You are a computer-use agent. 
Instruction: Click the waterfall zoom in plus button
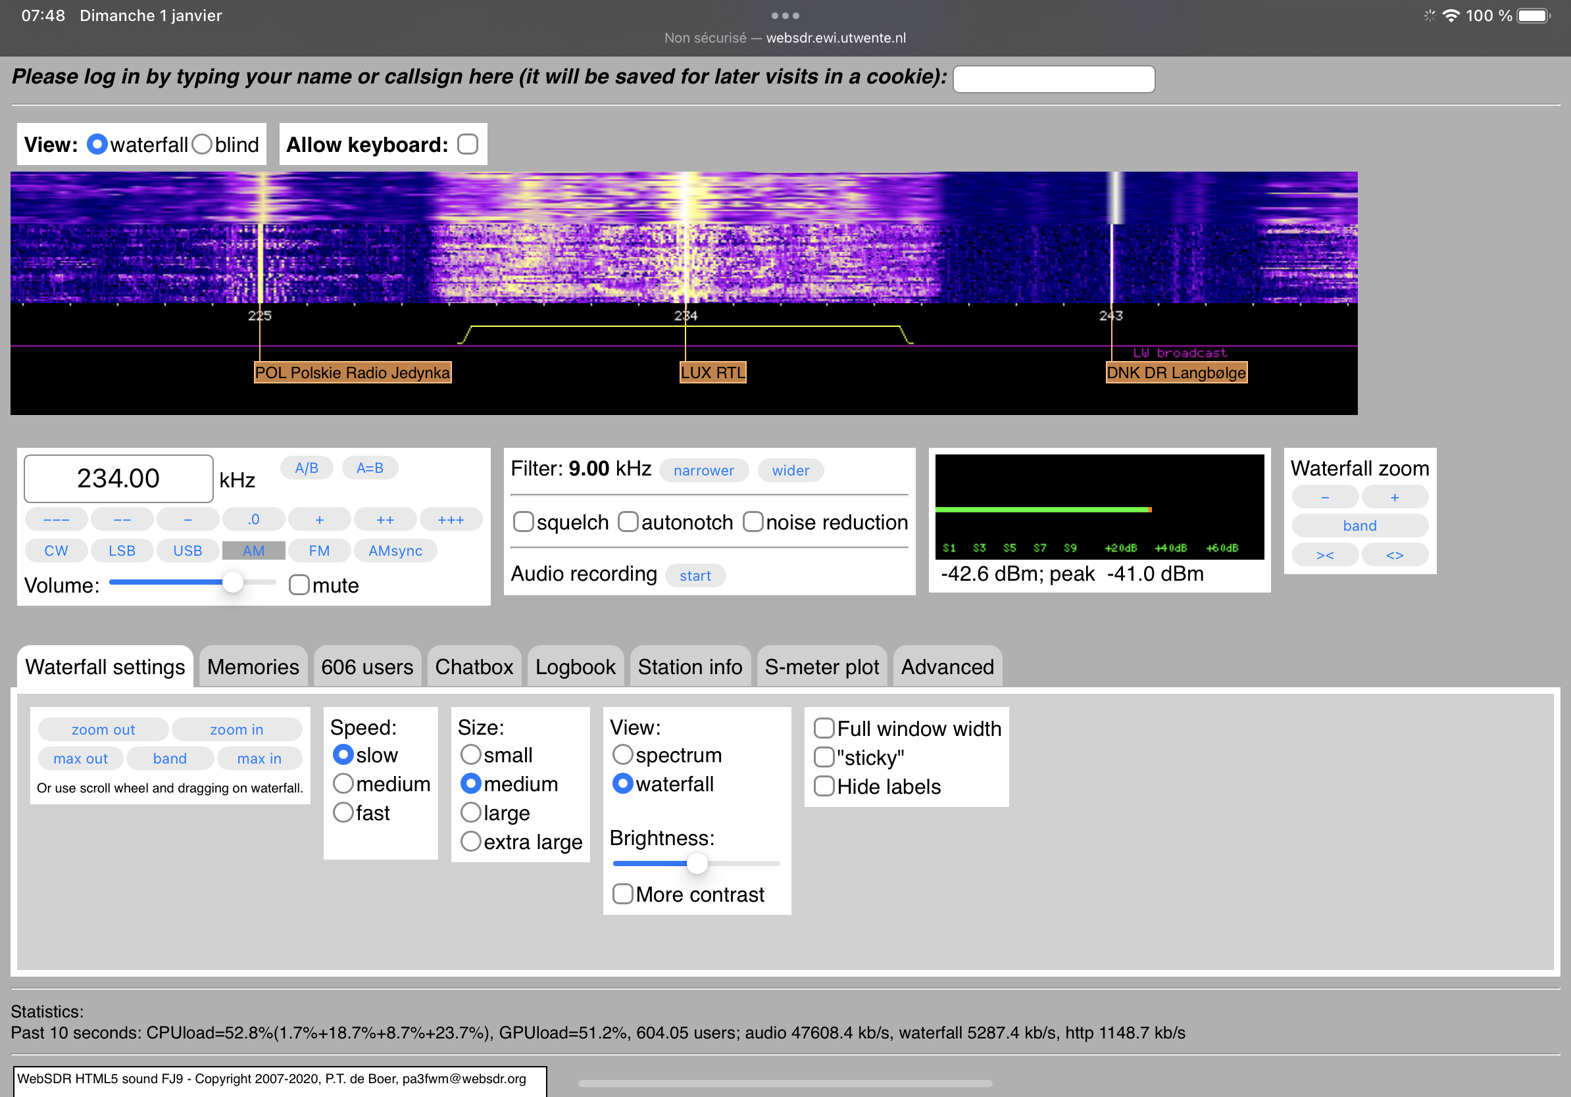tap(1394, 497)
